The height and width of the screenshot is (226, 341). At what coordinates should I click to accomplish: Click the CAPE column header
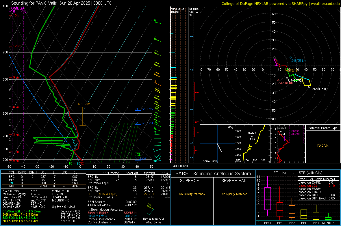22,172
